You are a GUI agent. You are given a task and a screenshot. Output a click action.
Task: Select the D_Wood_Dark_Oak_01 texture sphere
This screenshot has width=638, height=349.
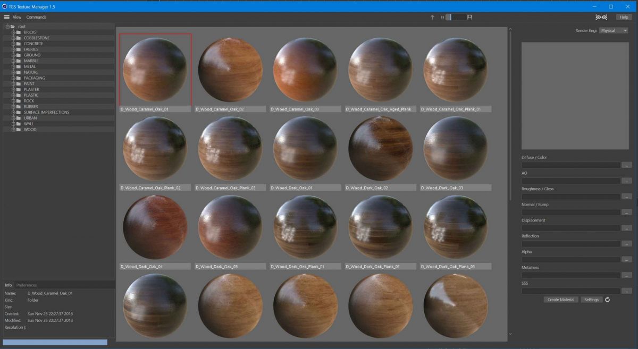[305, 148]
